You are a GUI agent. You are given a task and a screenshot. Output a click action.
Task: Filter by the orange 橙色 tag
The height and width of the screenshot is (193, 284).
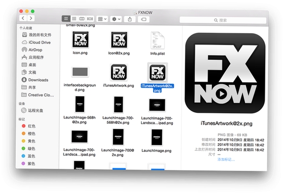pos(28,134)
